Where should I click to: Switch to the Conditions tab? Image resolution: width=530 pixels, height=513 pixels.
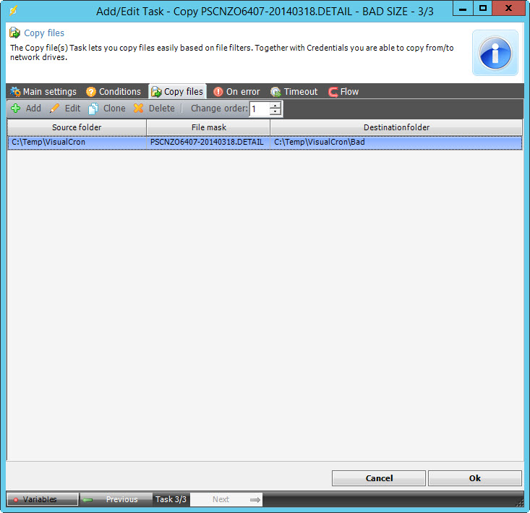(x=113, y=92)
